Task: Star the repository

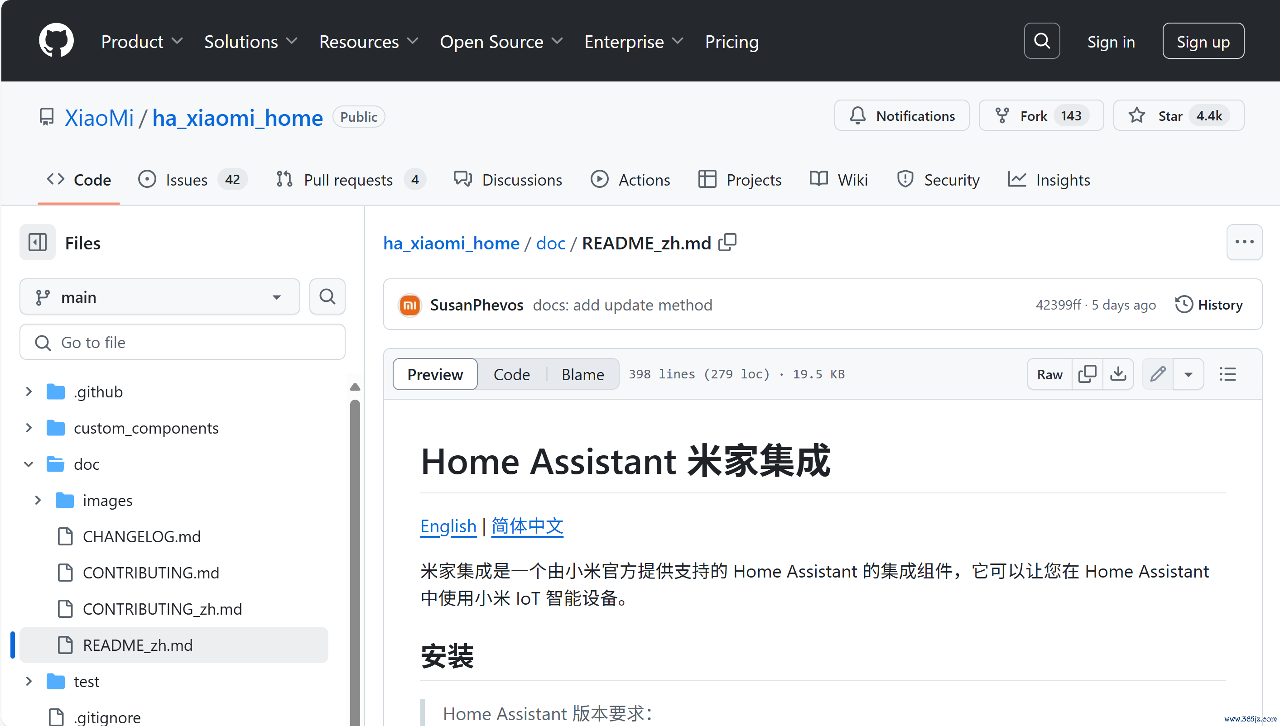Action: point(1178,116)
